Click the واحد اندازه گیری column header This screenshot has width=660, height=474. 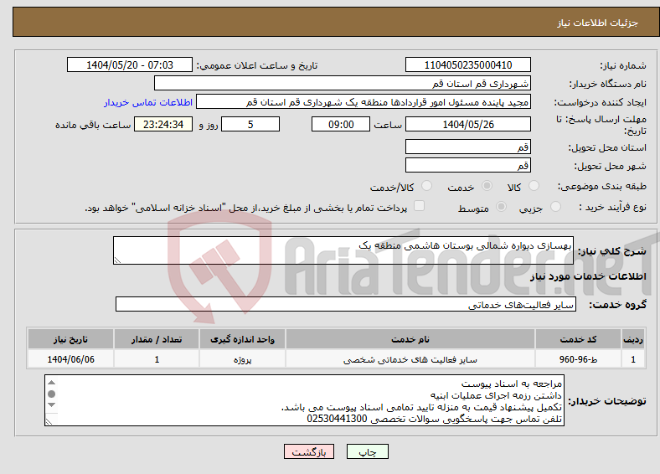242,339
